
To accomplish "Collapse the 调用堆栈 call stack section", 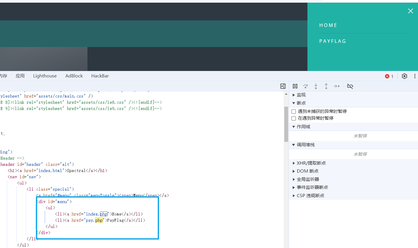I will pos(305,145).
